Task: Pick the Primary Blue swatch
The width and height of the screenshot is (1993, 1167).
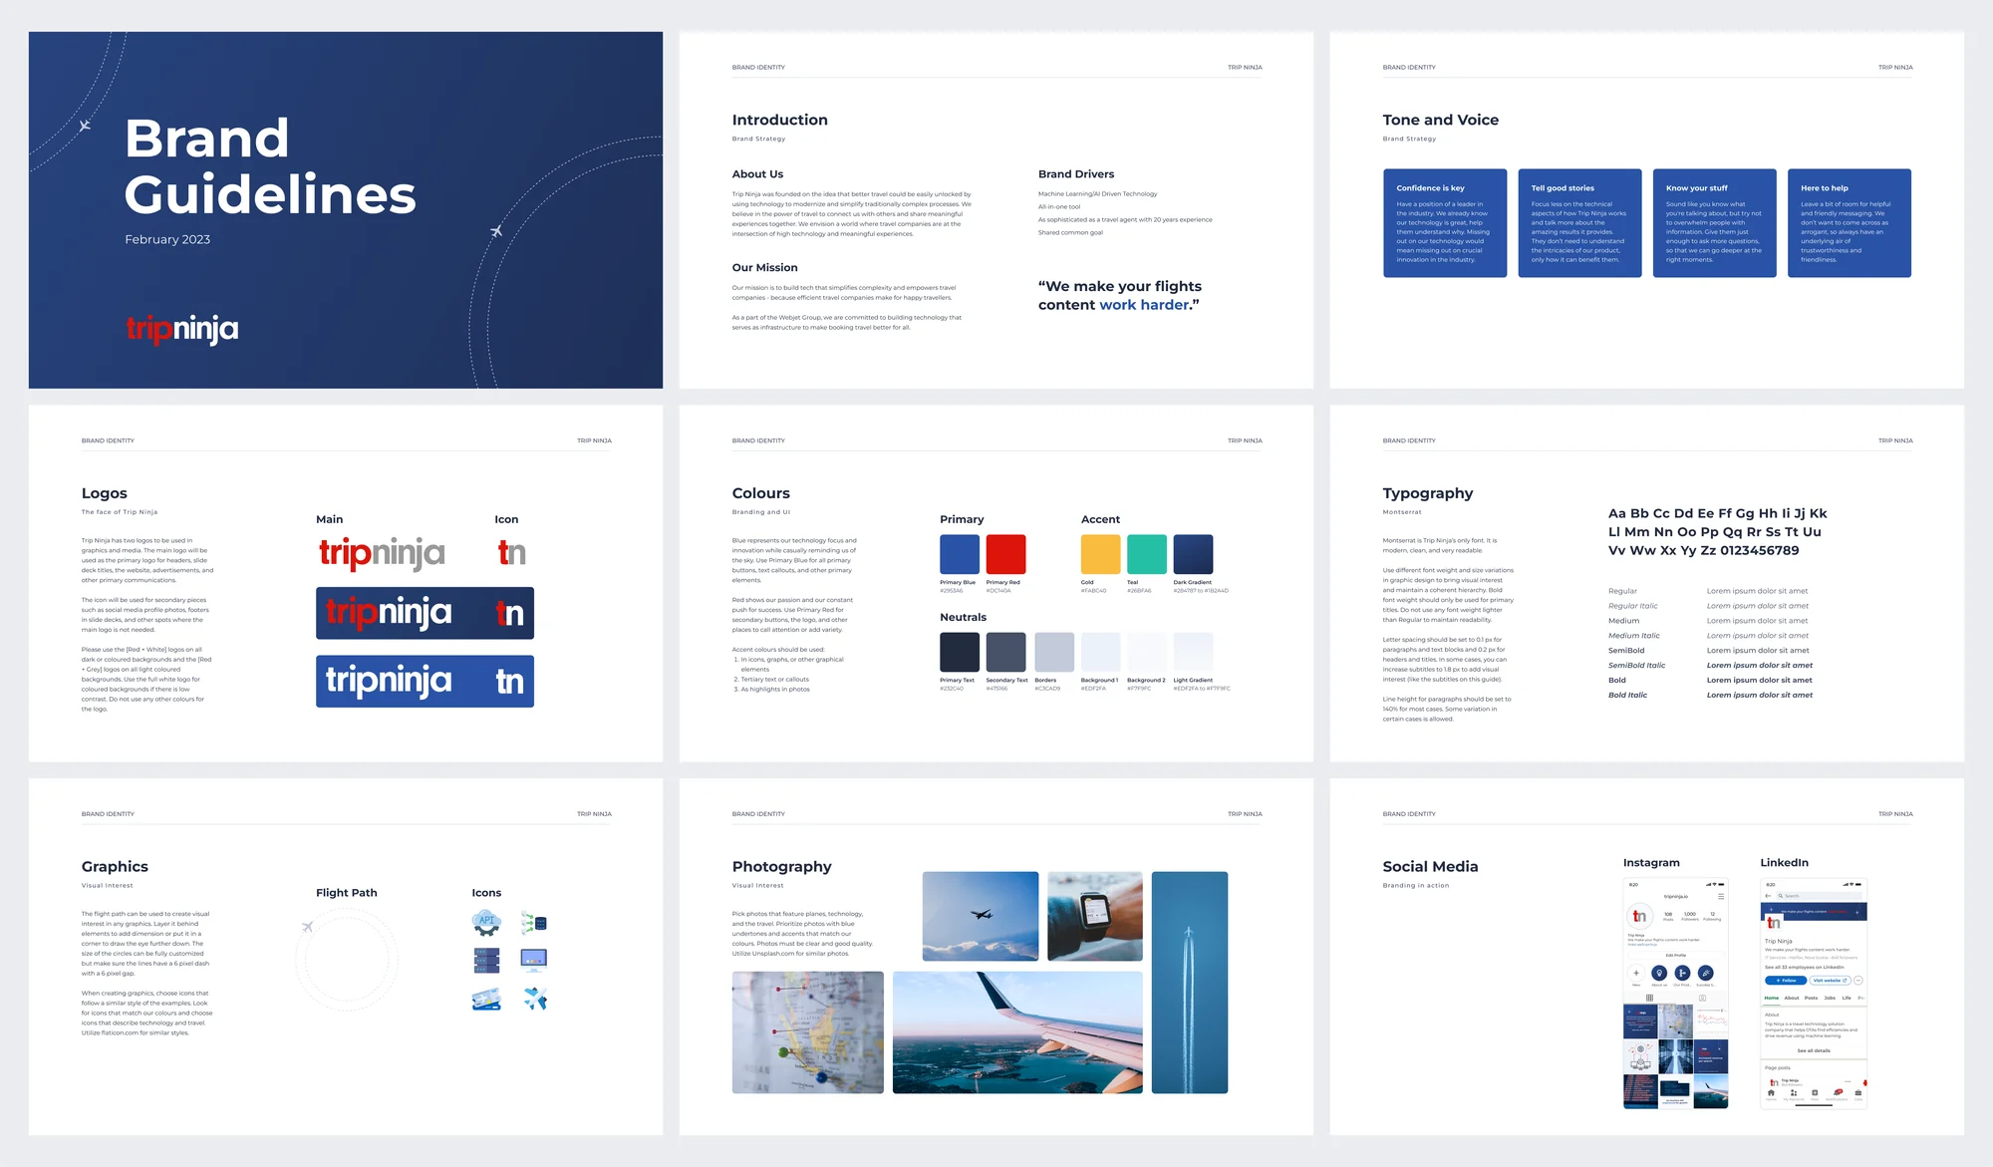Action: (960, 554)
